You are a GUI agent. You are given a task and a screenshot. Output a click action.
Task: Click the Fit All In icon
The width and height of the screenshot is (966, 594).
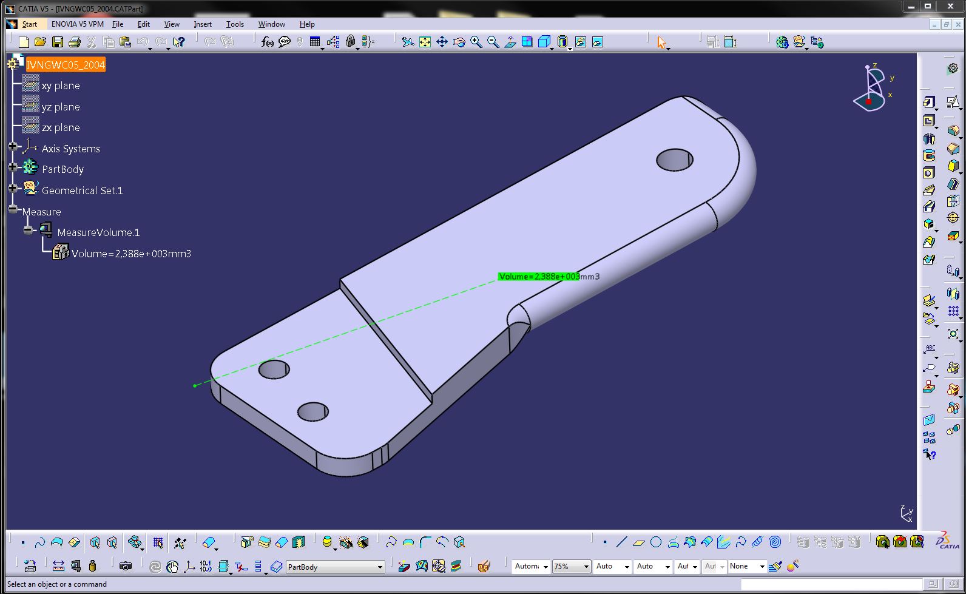[425, 42]
